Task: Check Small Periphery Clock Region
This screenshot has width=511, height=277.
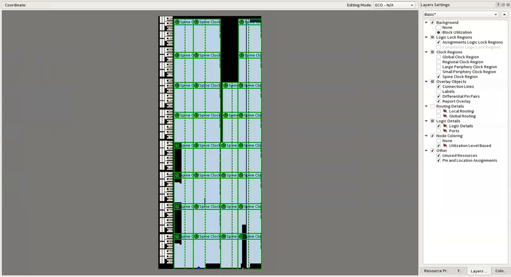Action: [x=439, y=72]
